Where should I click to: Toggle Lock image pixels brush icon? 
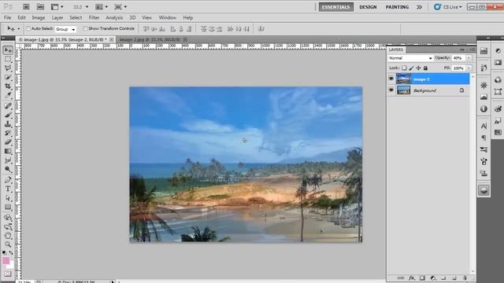[x=411, y=68]
